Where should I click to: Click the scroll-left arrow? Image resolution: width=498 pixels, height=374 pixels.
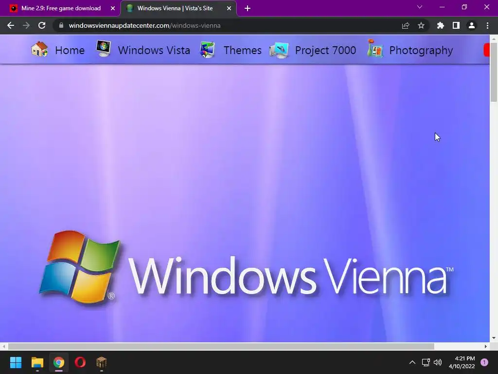pyautogui.click(x=3, y=346)
